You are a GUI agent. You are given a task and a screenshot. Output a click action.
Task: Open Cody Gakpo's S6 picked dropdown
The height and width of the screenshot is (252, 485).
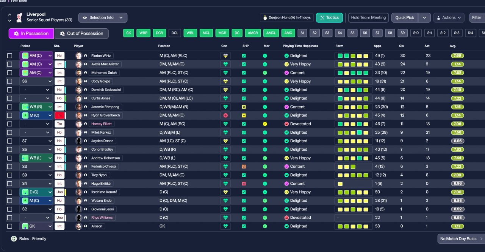click(36, 81)
